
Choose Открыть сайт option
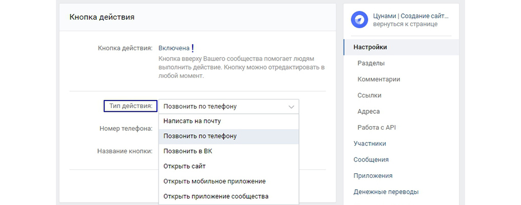pyautogui.click(x=229, y=166)
